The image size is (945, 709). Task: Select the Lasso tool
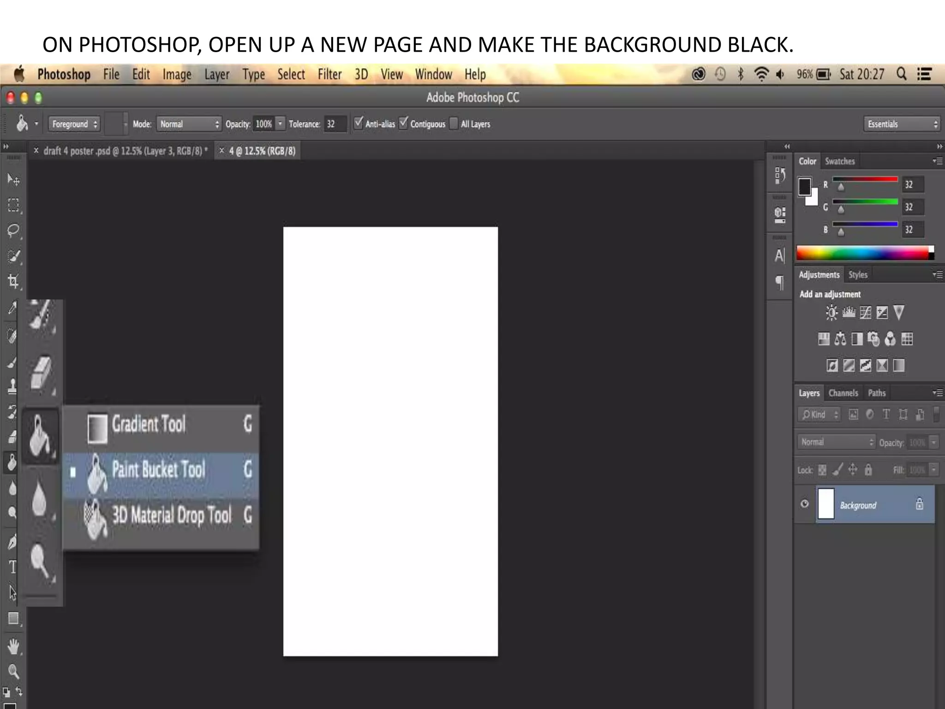(13, 230)
